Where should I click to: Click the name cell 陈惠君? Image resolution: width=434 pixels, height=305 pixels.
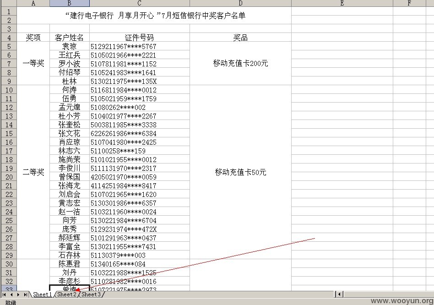point(70,264)
